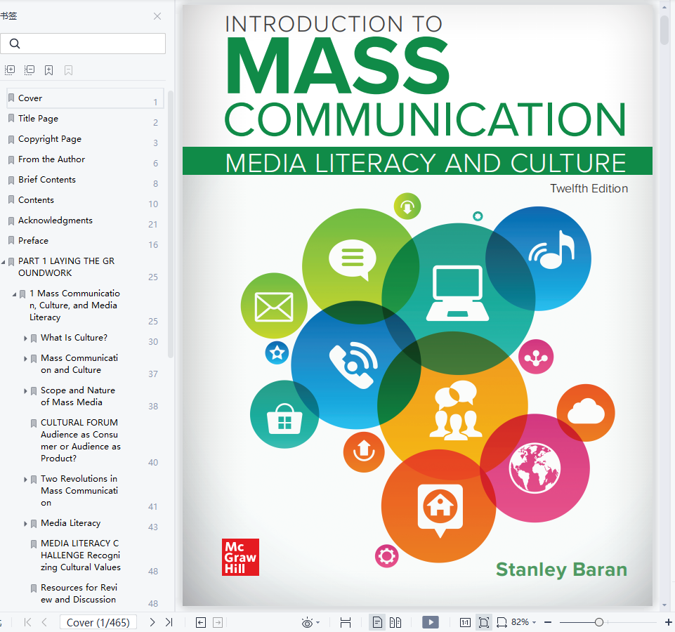Collapse chapter 1 Mass Communication node
Viewport: 675px width, 632px height.
click(x=14, y=294)
